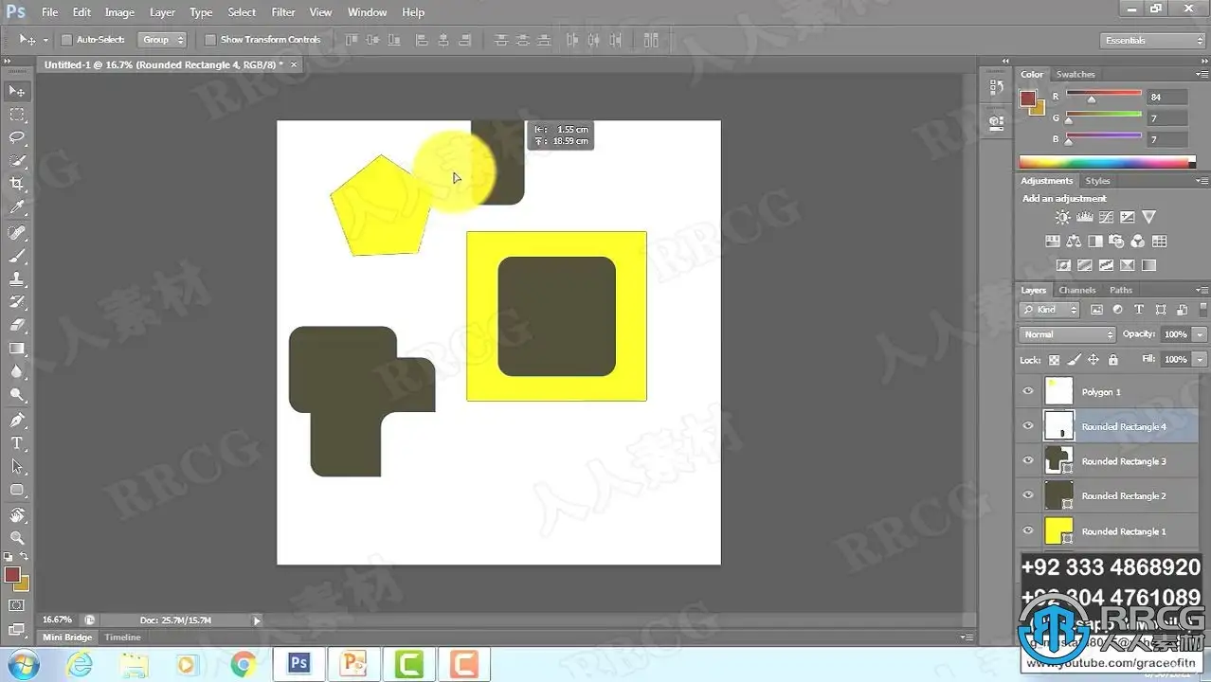The height and width of the screenshot is (682, 1211).
Task: Add a Curves adjustment
Action: click(1107, 218)
